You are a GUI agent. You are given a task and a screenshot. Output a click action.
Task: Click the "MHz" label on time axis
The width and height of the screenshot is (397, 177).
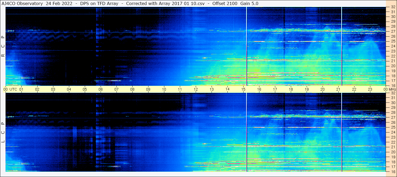point(392,89)
